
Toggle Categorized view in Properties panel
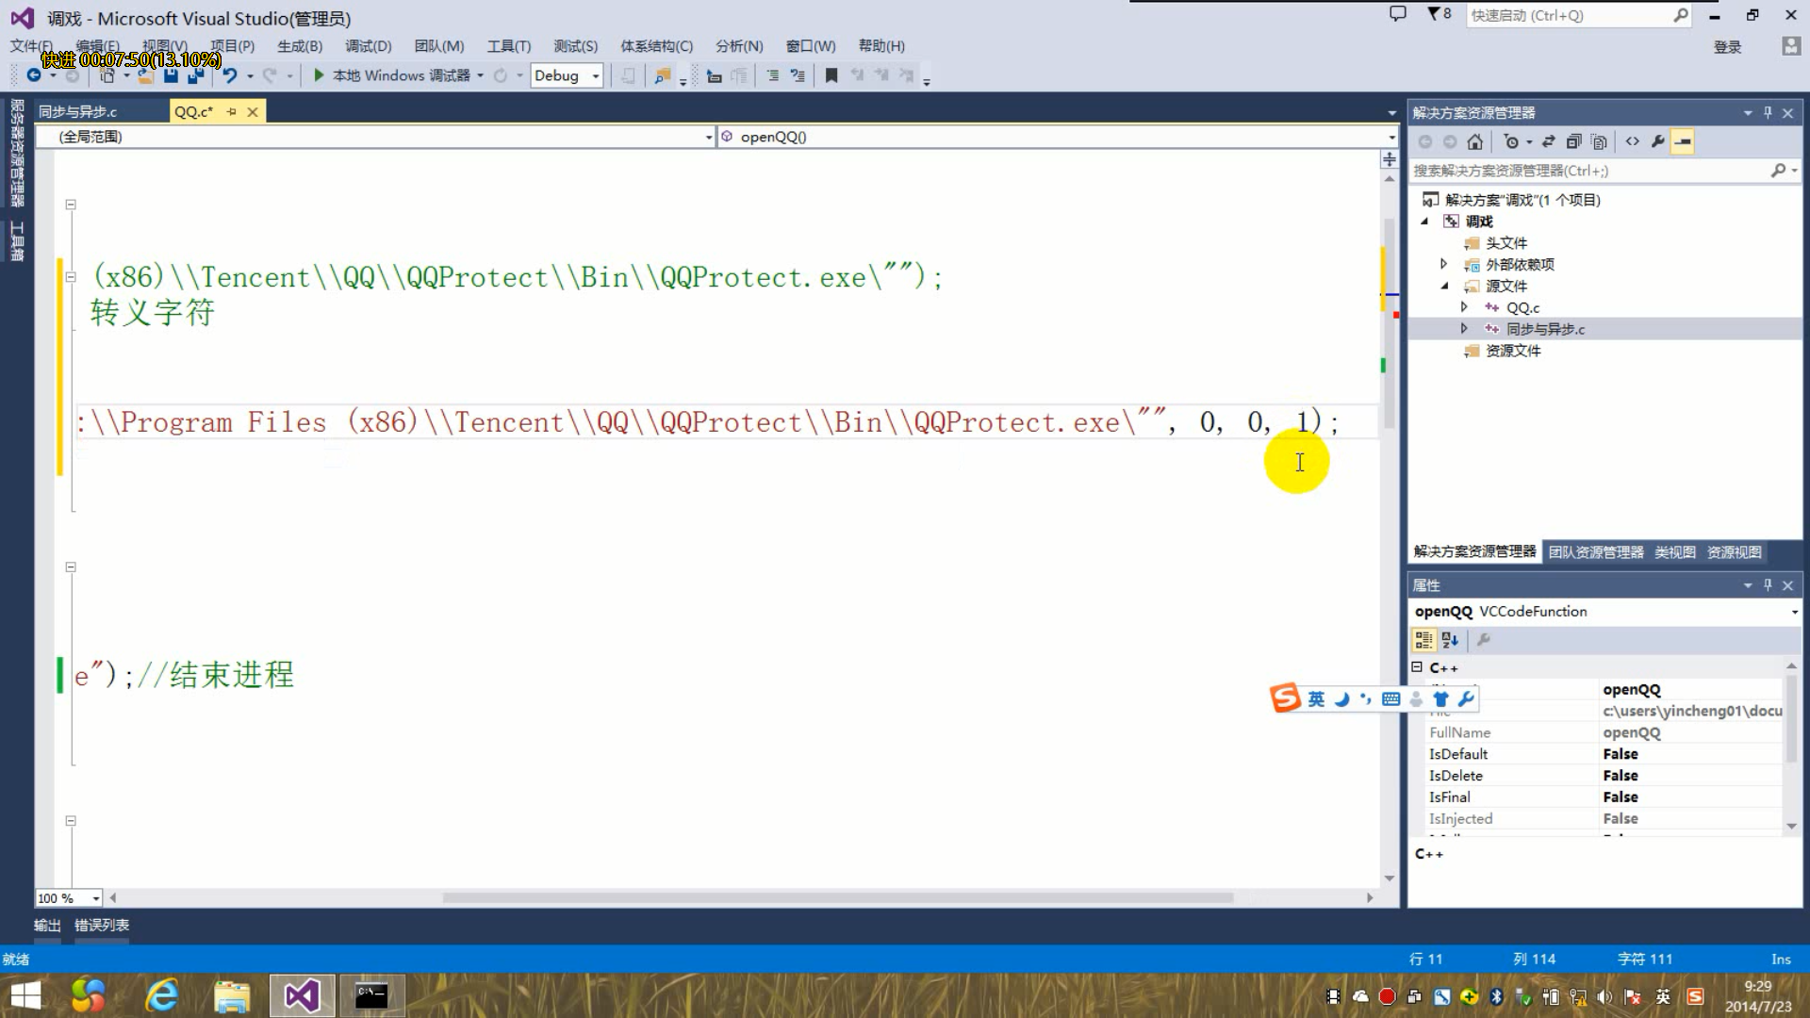click(1423, 640)
